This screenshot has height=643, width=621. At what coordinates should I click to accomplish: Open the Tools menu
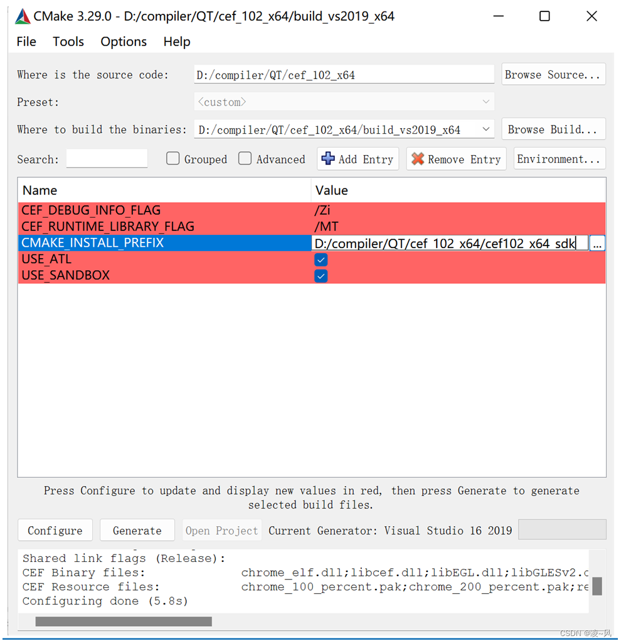(x=68, y=41)
